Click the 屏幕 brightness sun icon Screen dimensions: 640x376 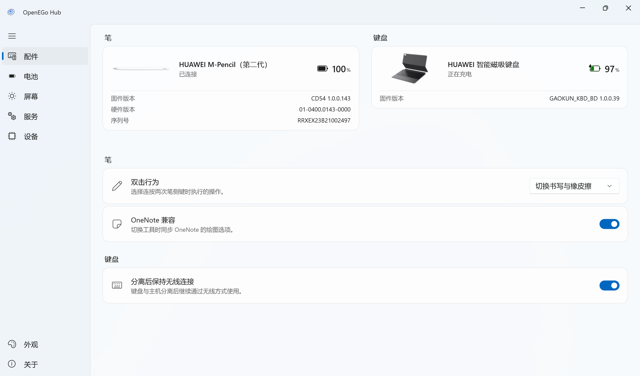[x=12, y=96]
